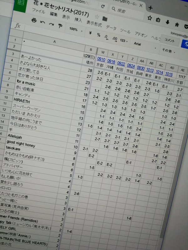The width and height of the screenshot is (188, 250).
Task: Open the 100% zoom dropdown
Action: click(x=76, y=29)
